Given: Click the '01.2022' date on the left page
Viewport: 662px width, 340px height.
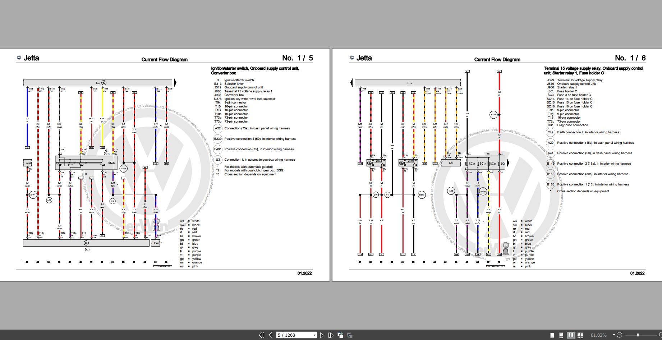Looking at the screenshot, I should click(x=304, y=273).
